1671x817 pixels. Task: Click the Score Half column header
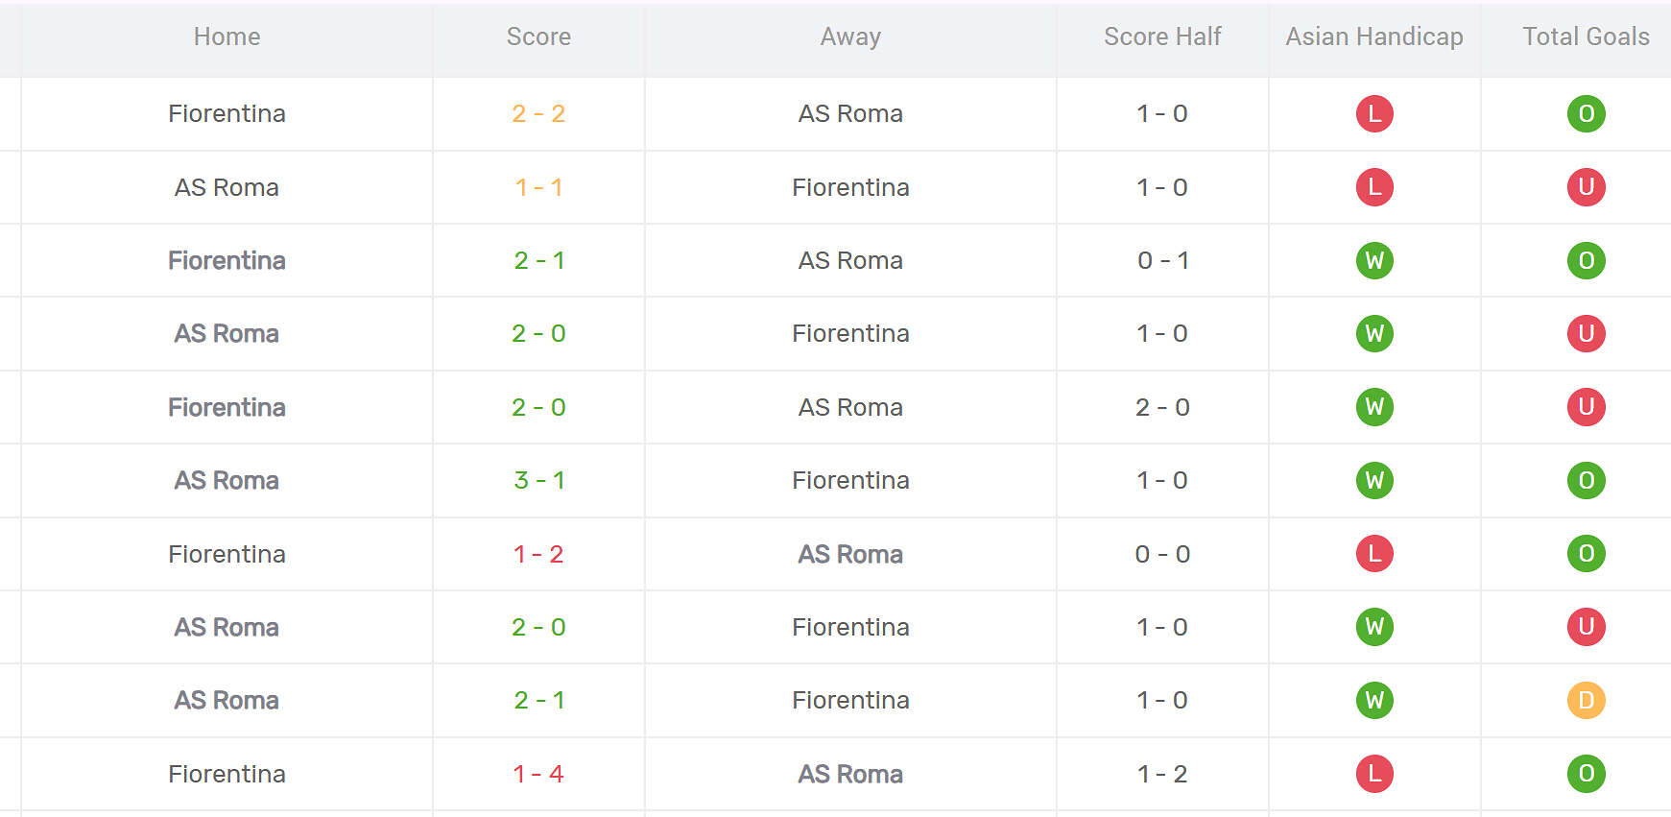1162,36
